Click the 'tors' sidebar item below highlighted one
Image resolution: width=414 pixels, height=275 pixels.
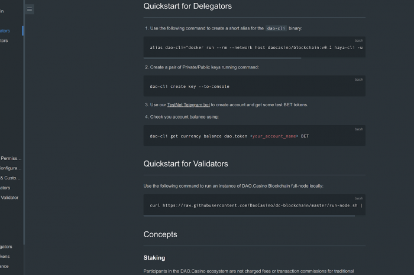tap(4, 41)
